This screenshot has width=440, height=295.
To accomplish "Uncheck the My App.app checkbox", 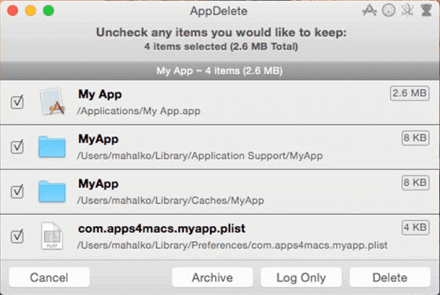I will (17, 102).
